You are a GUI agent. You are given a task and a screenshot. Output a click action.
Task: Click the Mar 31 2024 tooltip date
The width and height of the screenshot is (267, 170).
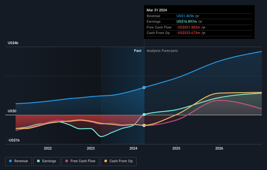click(x=157, y=10)
